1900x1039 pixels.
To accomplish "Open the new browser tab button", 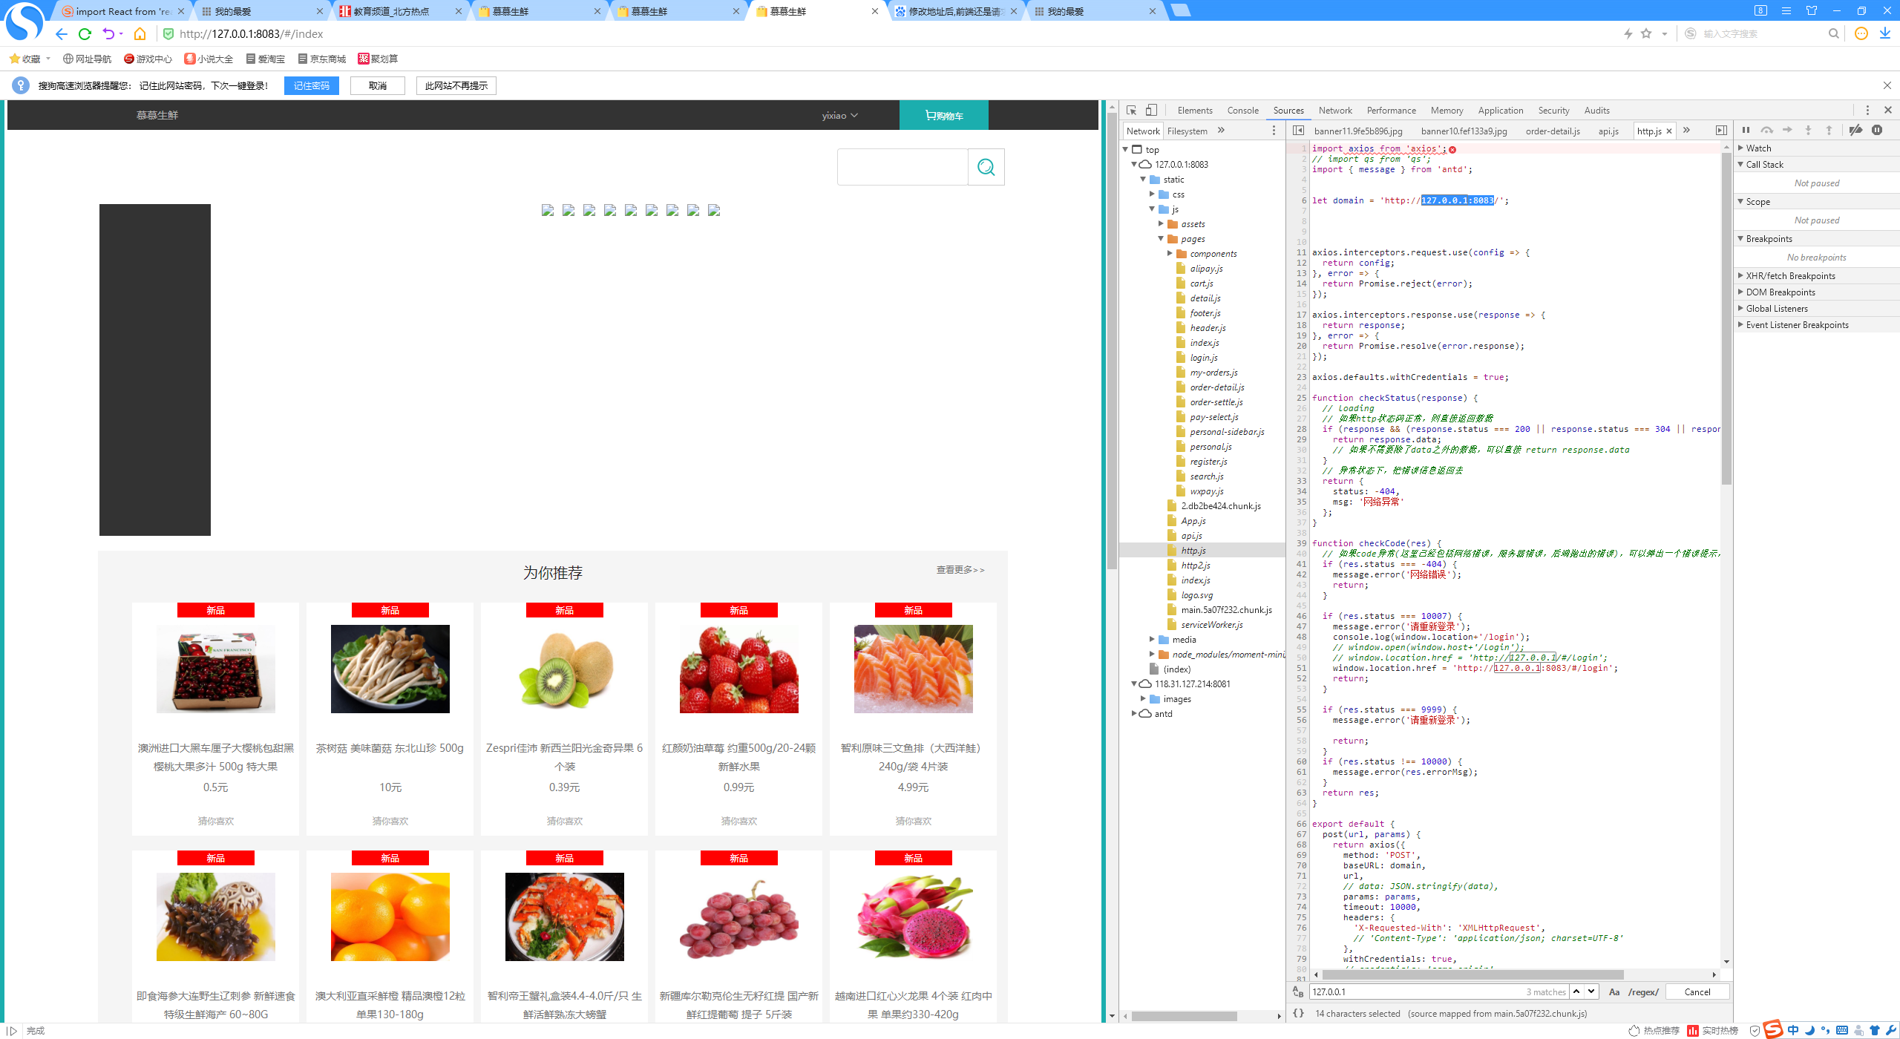I will coord(1180,10).
